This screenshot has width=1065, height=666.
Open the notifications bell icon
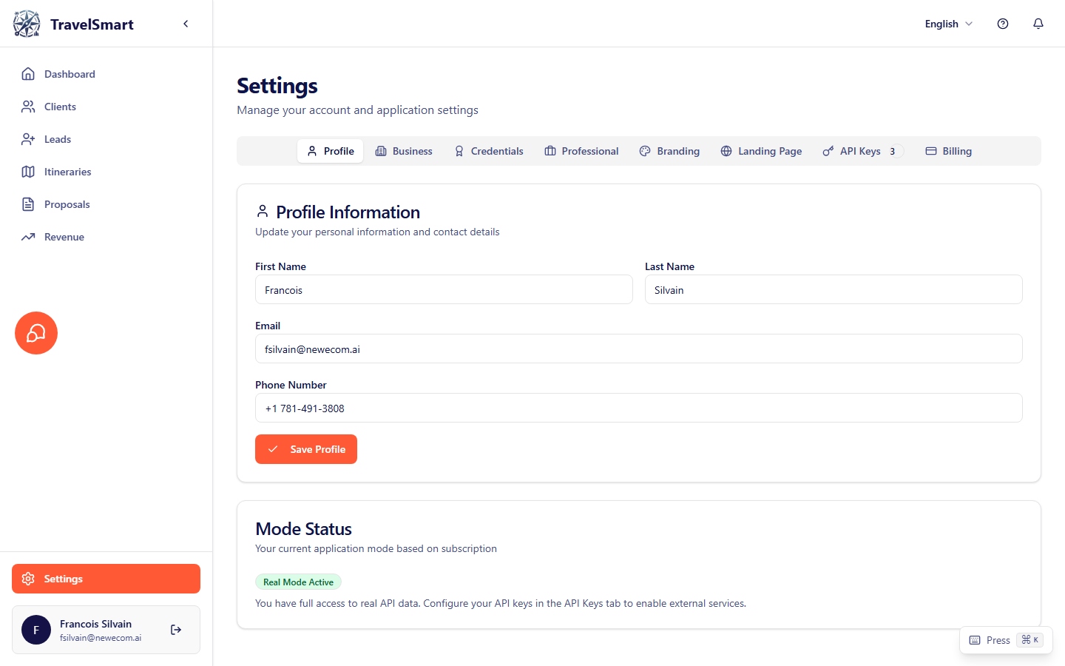pyautogui.click(x=1038, y=24)
